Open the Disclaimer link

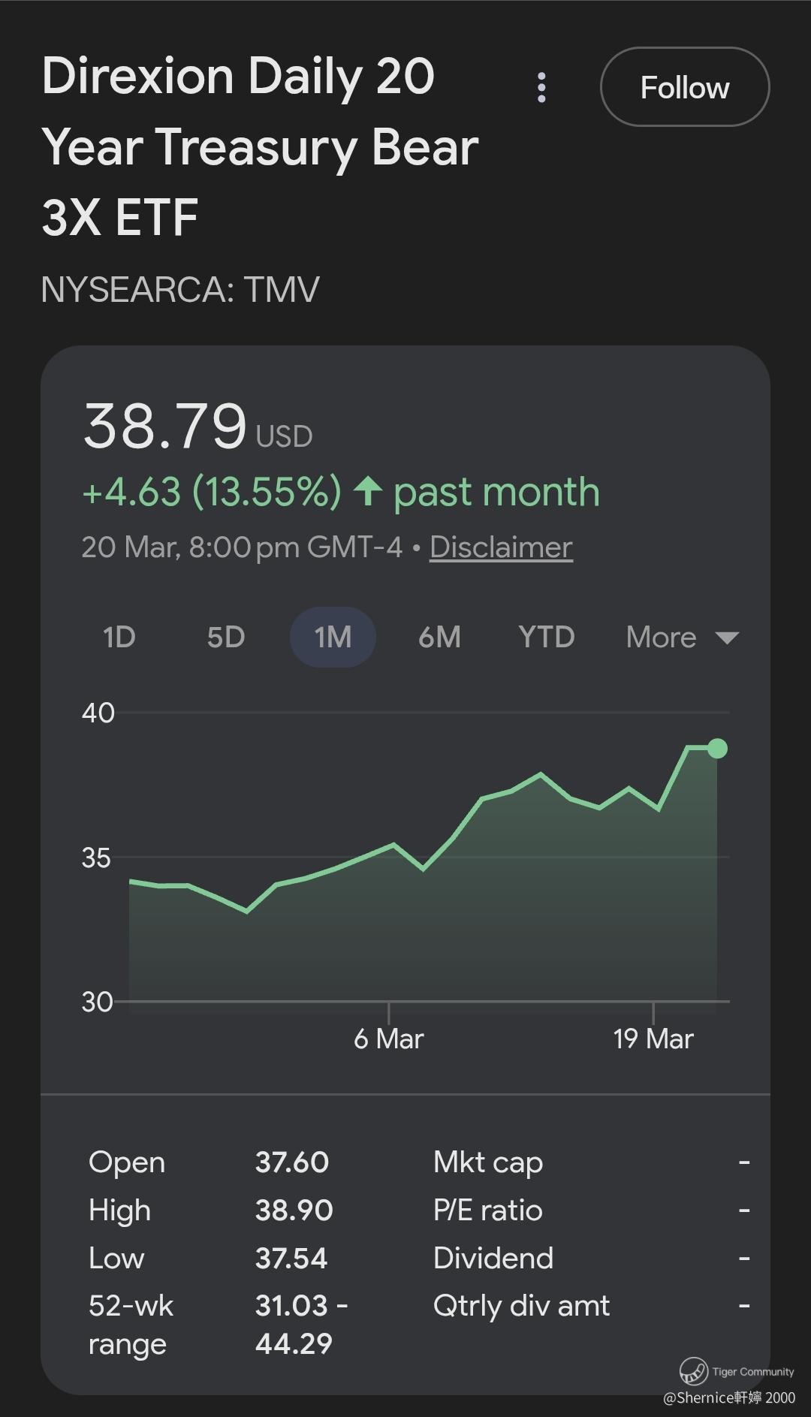[501, 547]
